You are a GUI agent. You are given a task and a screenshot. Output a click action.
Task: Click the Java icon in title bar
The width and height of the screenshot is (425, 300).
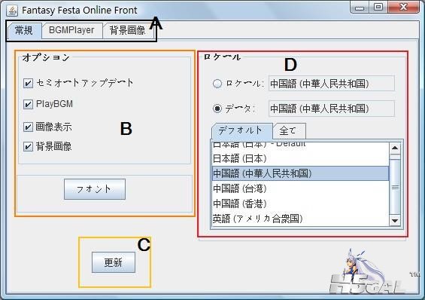[x=12, y=11]
